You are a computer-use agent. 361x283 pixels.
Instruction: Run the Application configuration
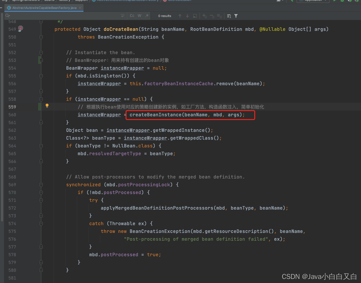(334, 1)
